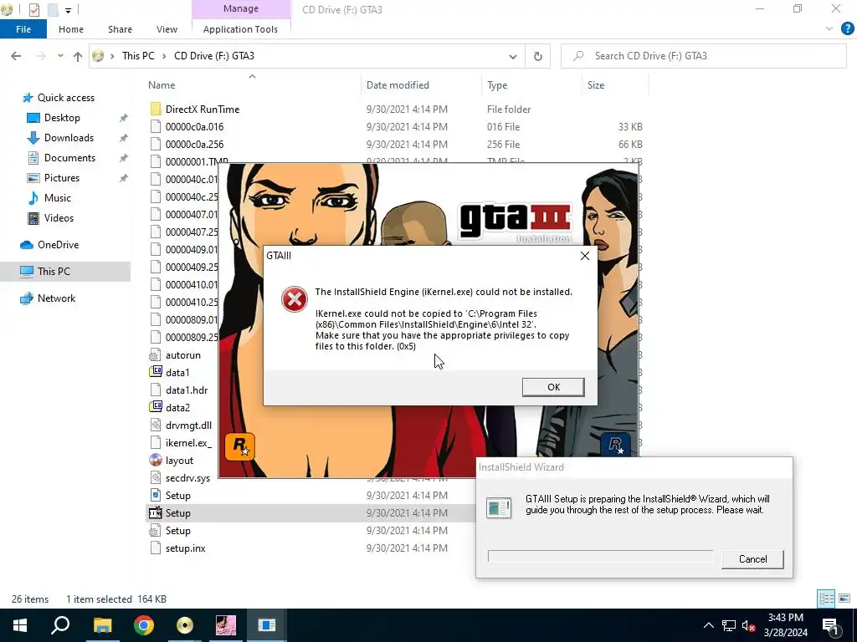The height and width of the screenshot is (642, 857).
Task: Select the secdrv.sys file icon
Action: (156, 477)
